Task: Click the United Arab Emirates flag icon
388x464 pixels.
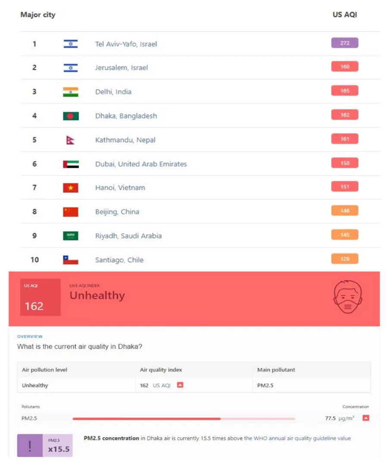Action: [71, 164]
